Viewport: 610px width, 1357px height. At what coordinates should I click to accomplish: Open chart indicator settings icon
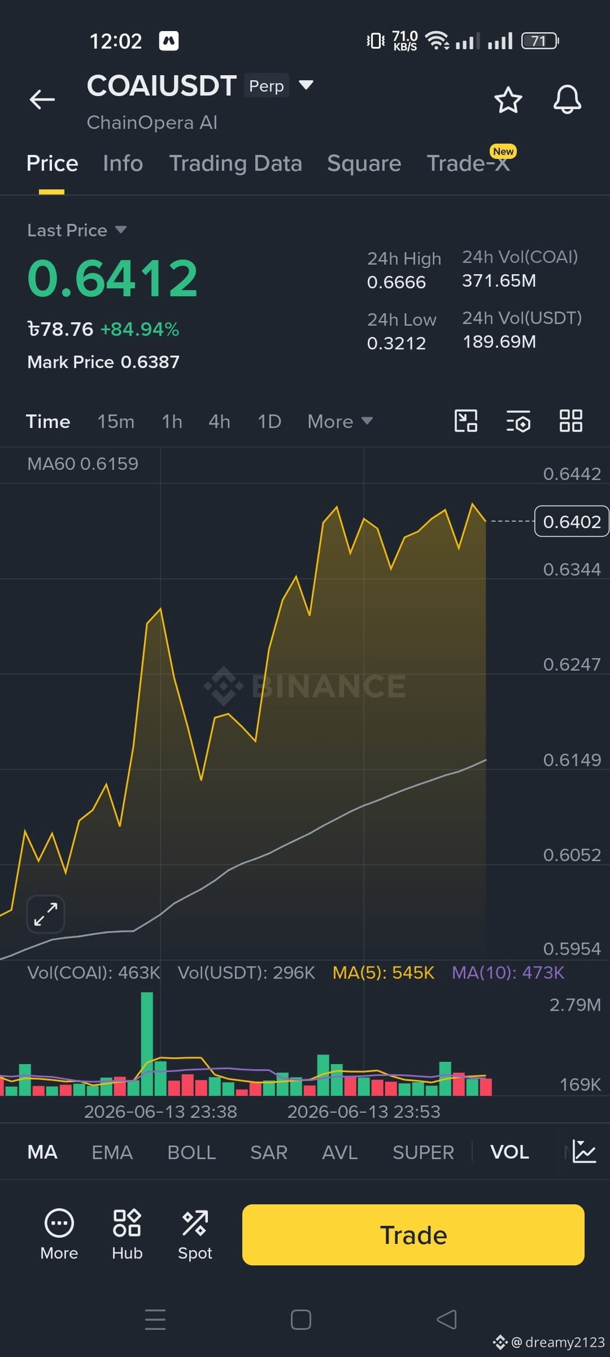click(x=518, y=421)
